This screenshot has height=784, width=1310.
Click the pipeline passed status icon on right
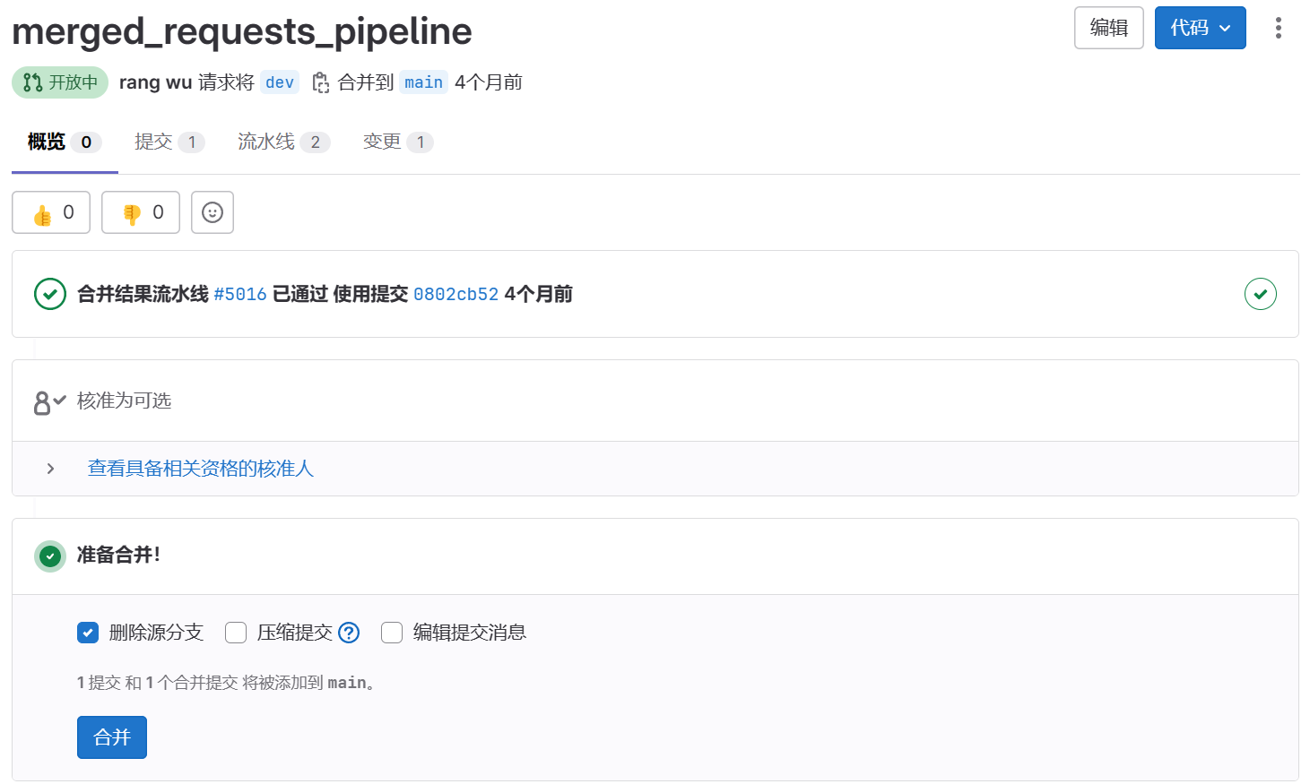pyautogui.click(x=1260, y=294)
